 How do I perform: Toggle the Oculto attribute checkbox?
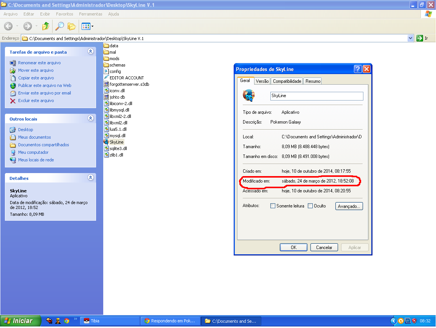point(310,206)
